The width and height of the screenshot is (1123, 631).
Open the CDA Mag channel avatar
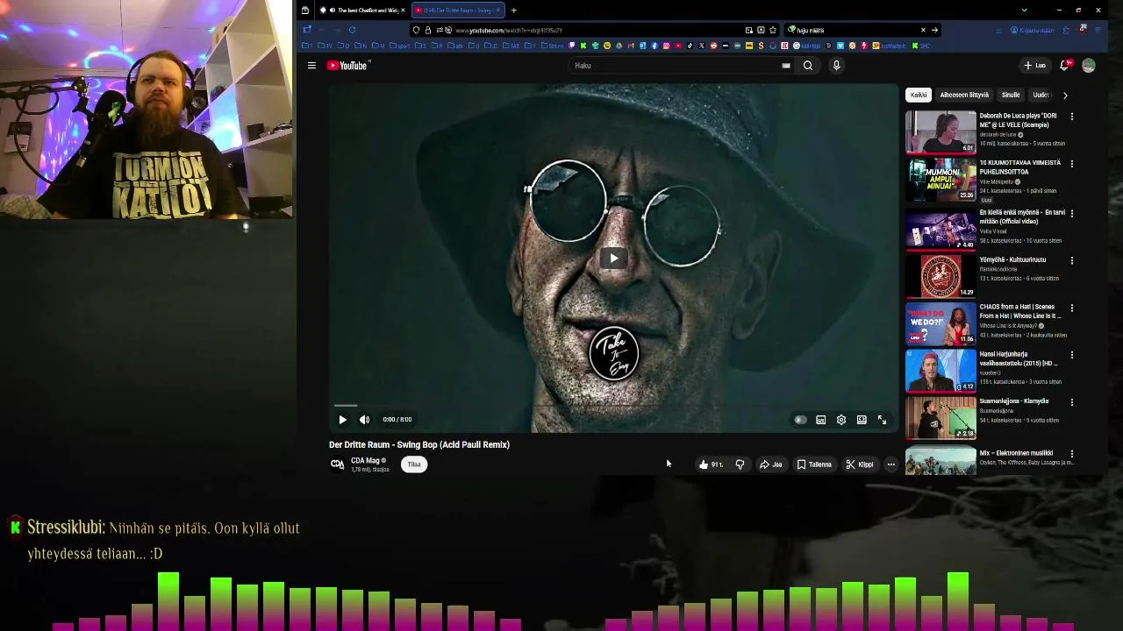point(337,464)
